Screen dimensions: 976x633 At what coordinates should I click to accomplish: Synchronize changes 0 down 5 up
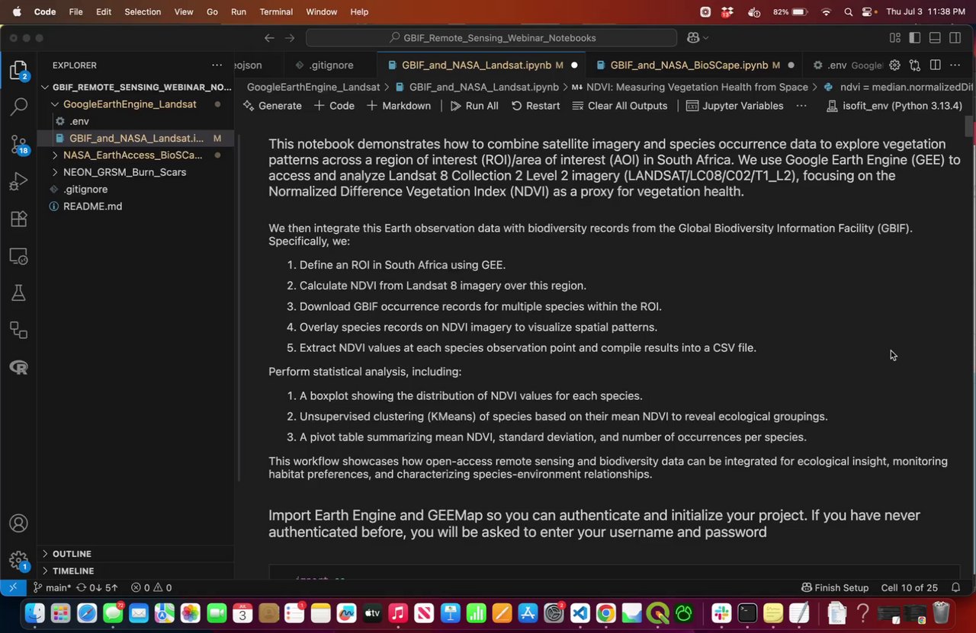coord(97,588)
